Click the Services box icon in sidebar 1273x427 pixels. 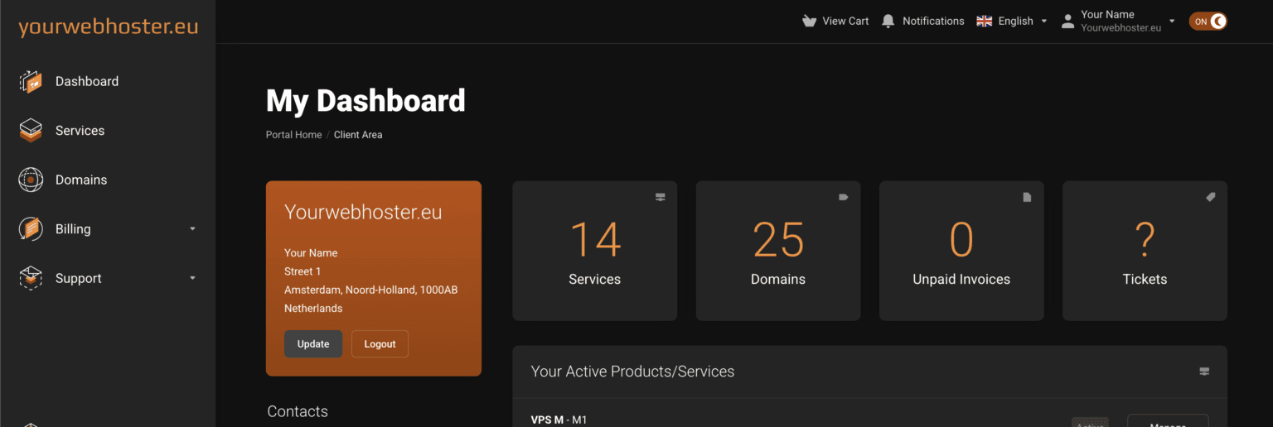[x=31, y=131]
